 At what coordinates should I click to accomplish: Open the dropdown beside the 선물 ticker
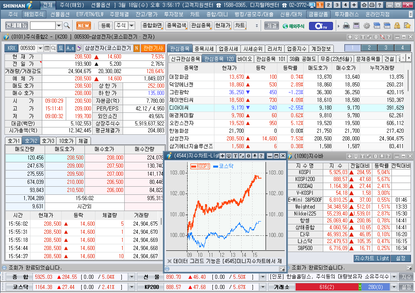[263, 277]
